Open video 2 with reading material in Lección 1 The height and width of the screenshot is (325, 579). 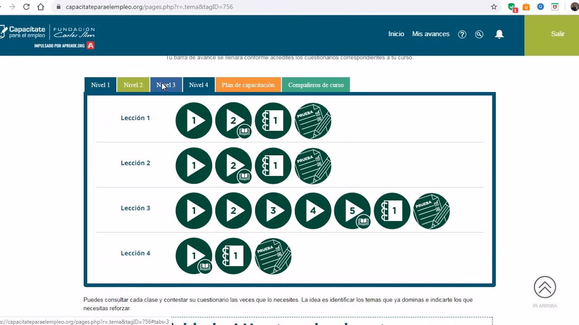(x=233, y=121)
